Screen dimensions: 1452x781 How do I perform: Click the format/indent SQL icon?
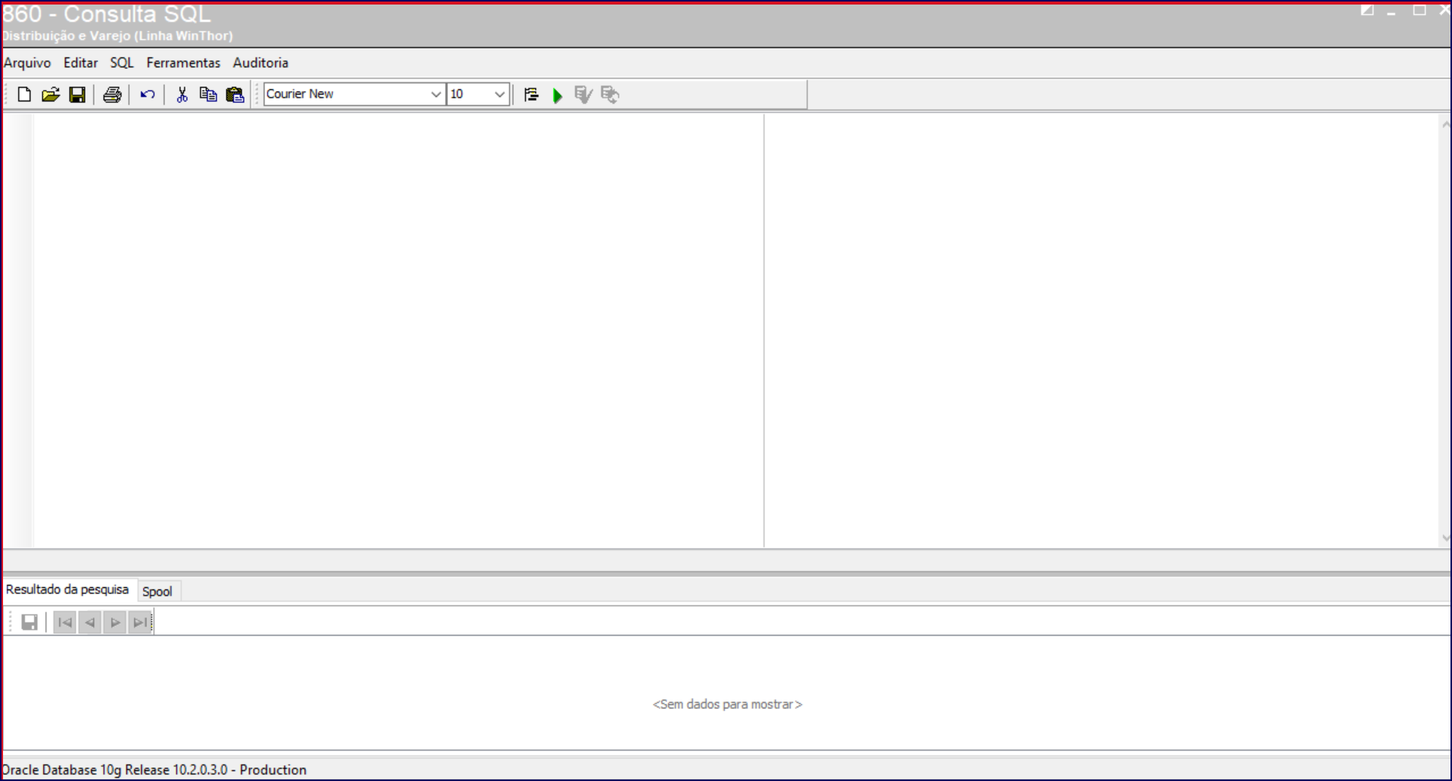[x=531, y=95]
